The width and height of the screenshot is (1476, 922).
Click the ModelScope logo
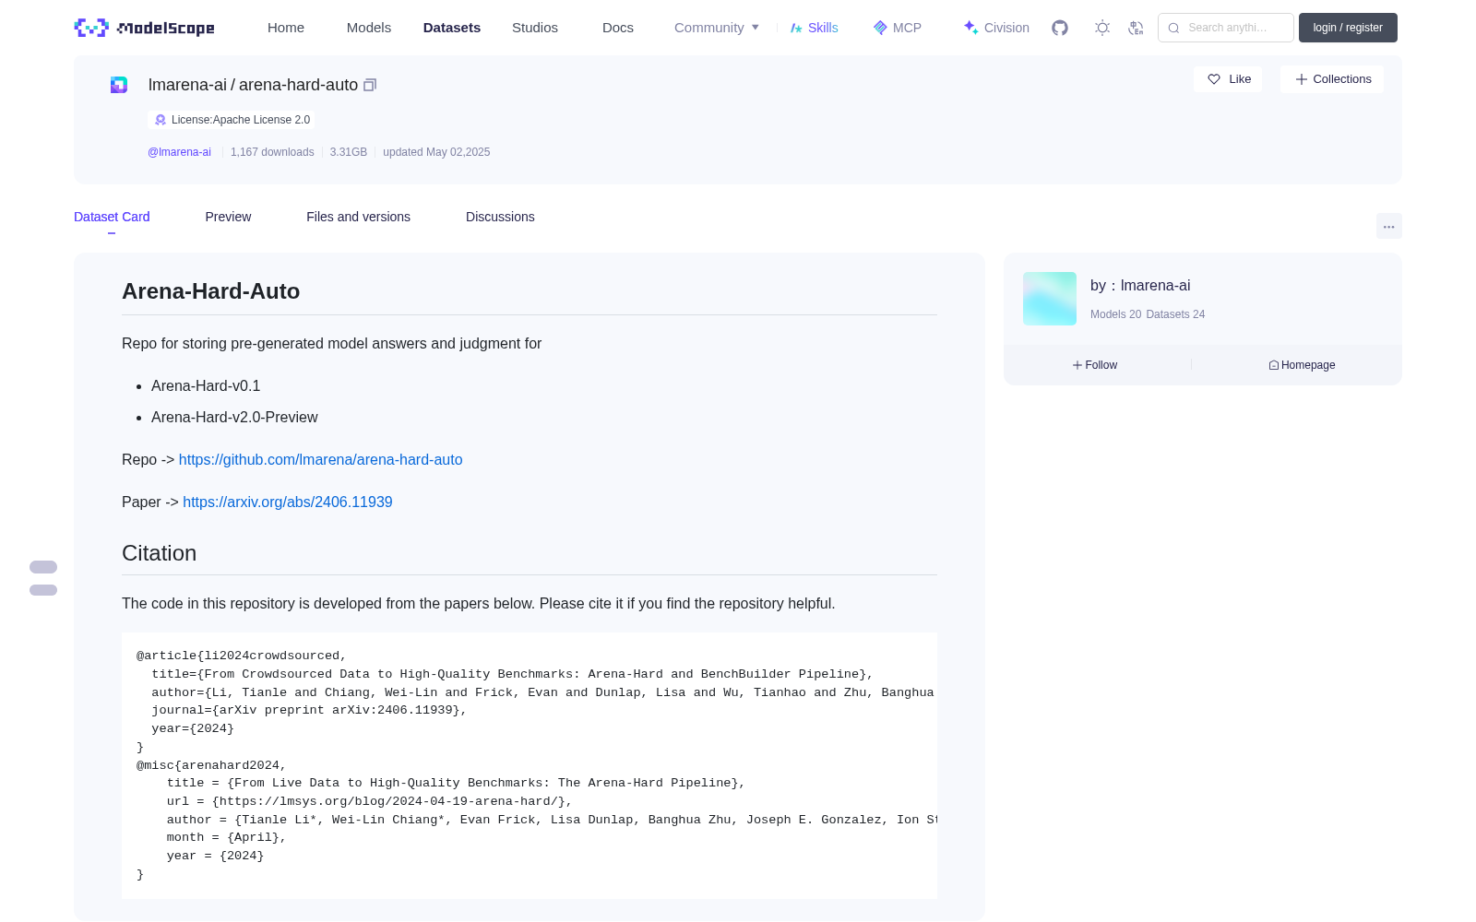(145, 28)
